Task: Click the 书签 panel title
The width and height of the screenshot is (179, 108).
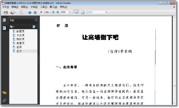Action: [x=12, y=20]
